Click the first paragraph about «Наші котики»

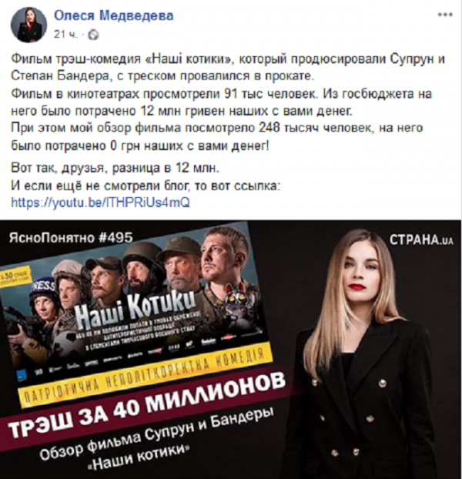coord(228,68)
